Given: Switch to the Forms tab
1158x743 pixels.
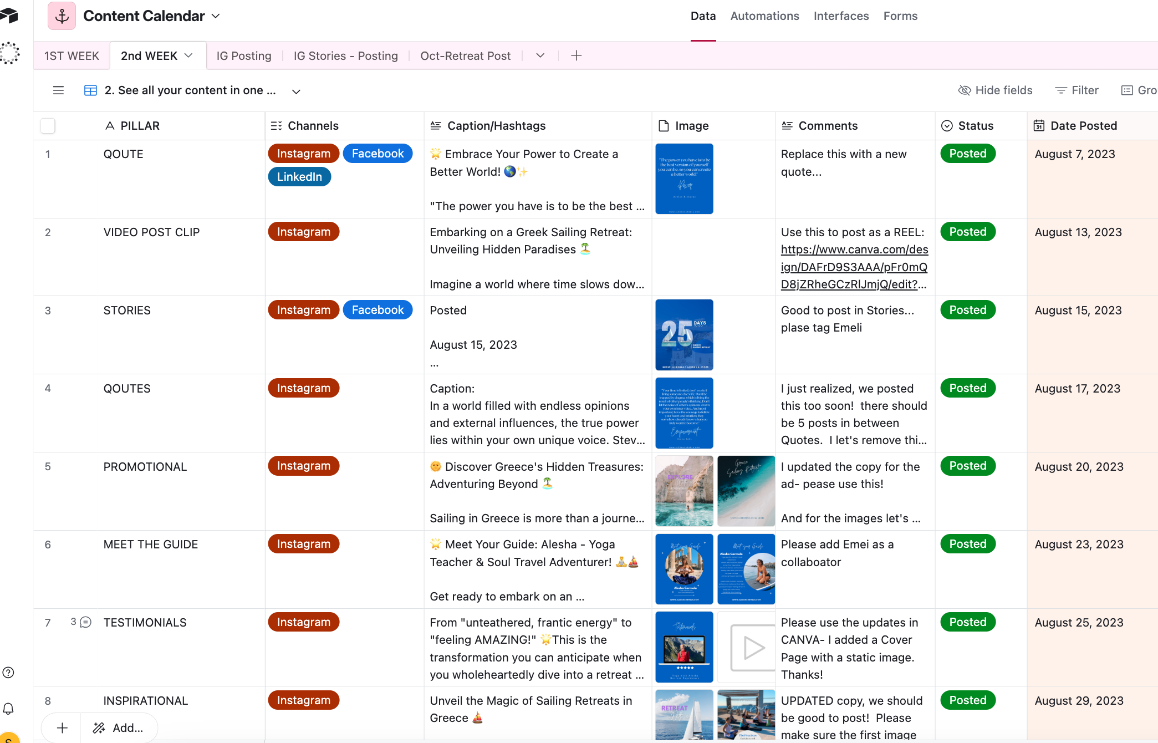Looking at the screenshot, I should pos(900,16).
